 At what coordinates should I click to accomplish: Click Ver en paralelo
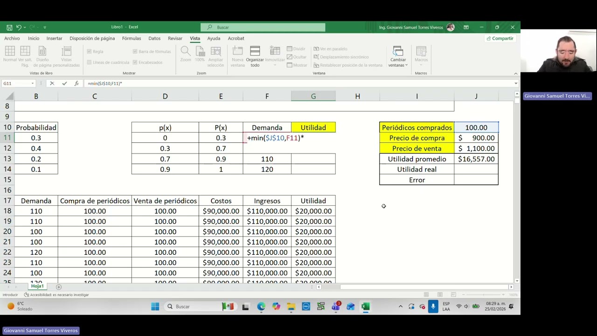click(330, 49)
